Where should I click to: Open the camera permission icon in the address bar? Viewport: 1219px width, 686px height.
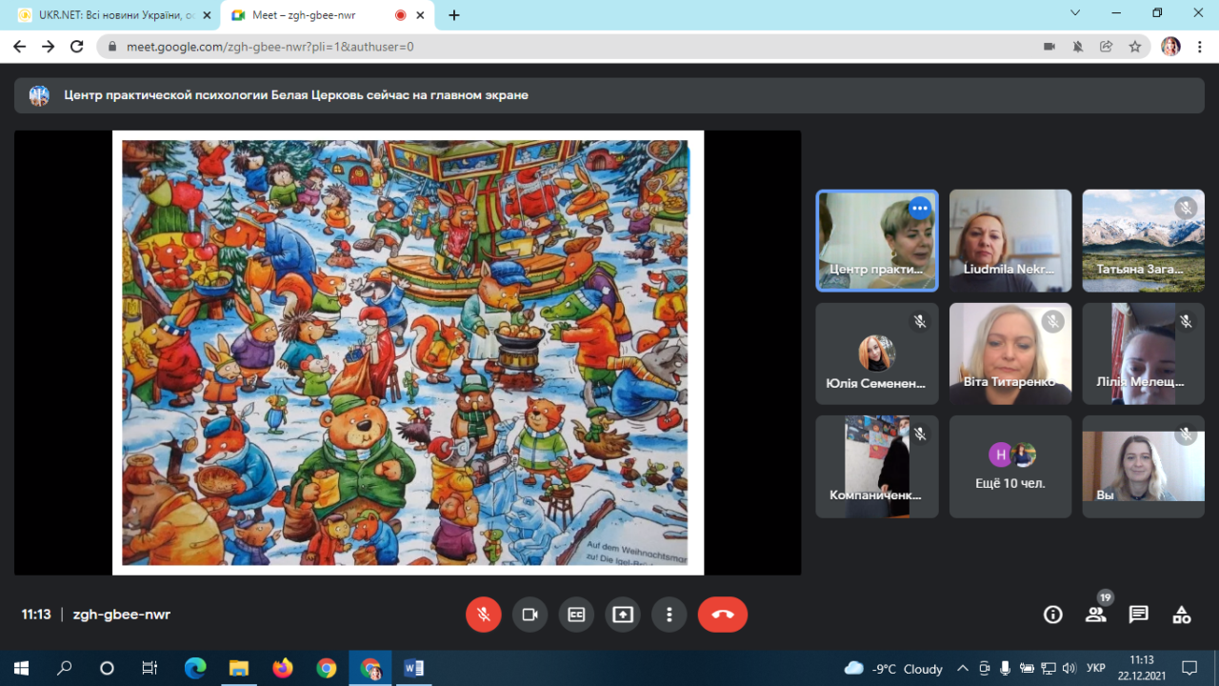click(1049, 46)
